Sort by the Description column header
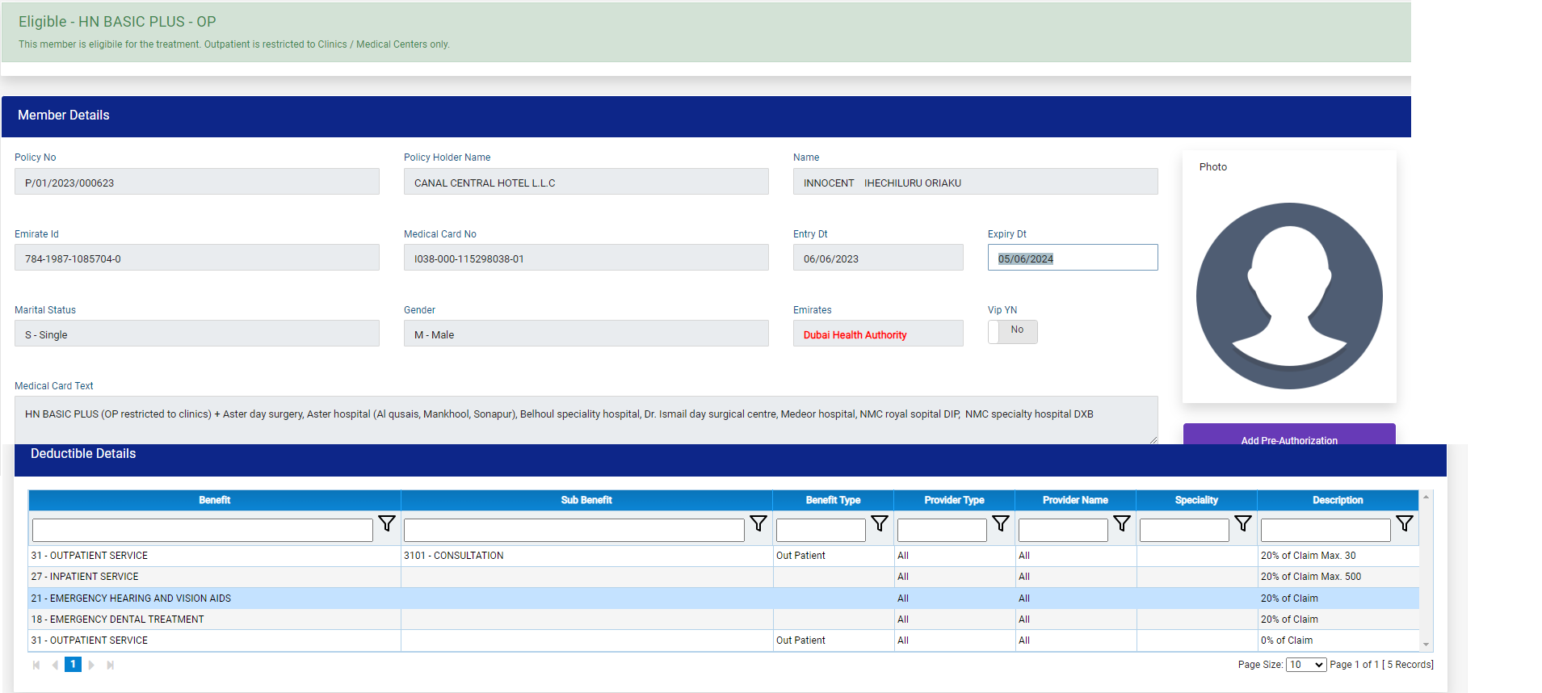This screenshot has height=693, width=1542. tap(1337, 500)
